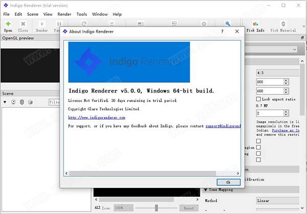Click the Filter field in Scene panel
Screen dimensions: 307x214
(54, 102)
